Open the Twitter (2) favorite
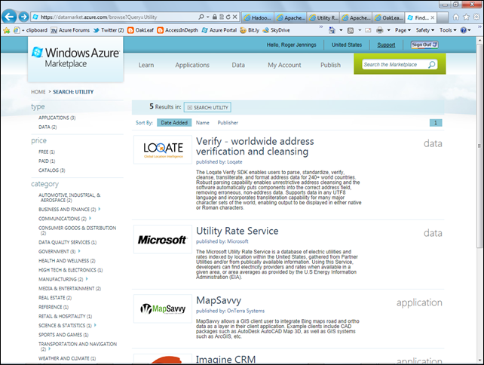The image size is (484, 365). (x=109, y=30)
